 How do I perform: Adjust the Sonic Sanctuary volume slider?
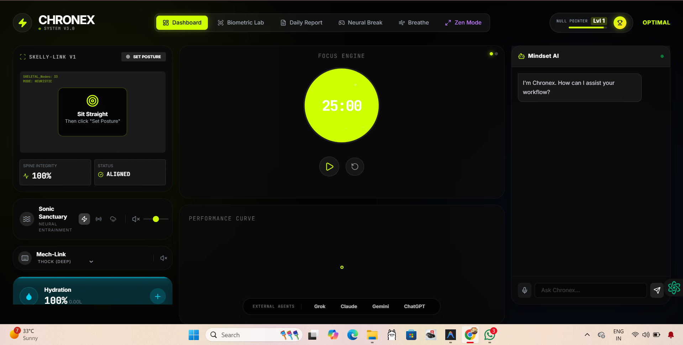[156, 219]
